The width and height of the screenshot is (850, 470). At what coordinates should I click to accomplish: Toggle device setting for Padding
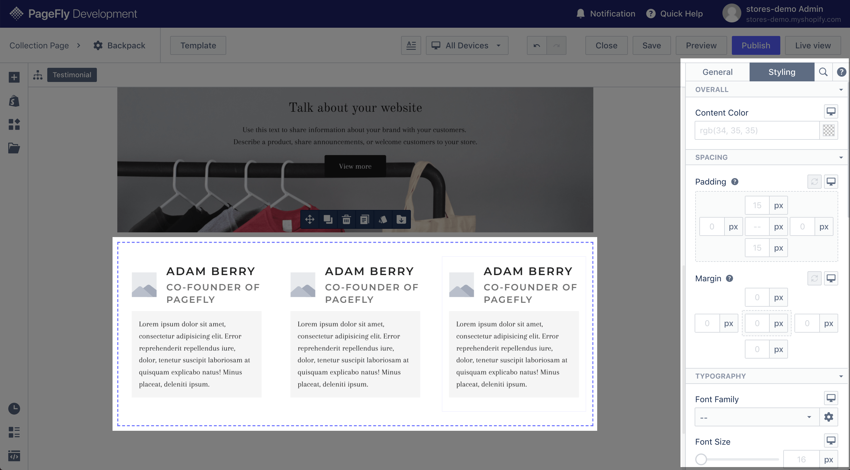[x=831, y=181]
